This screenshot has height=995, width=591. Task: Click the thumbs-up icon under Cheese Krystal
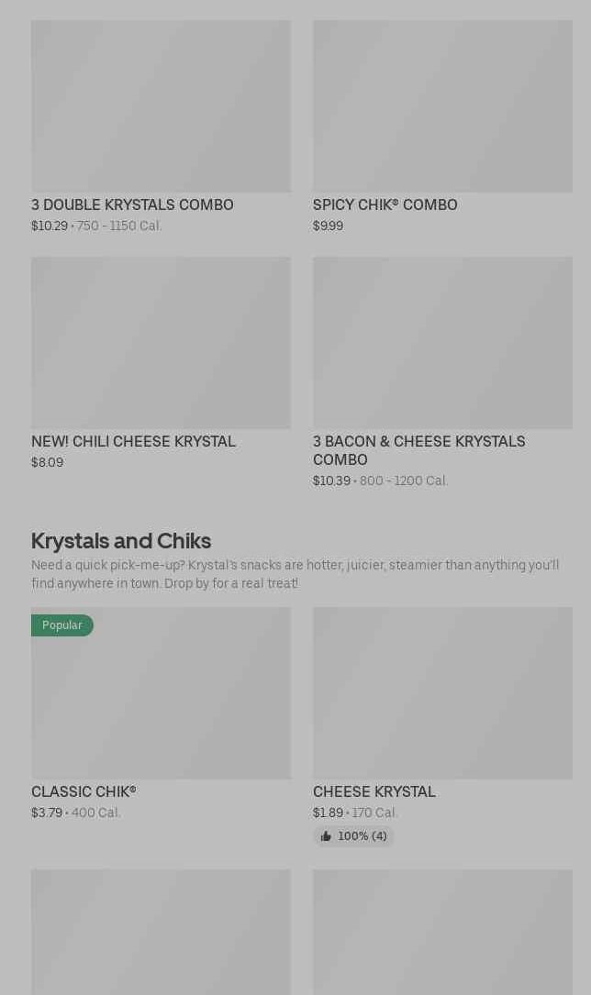click(x=327, y=836)
